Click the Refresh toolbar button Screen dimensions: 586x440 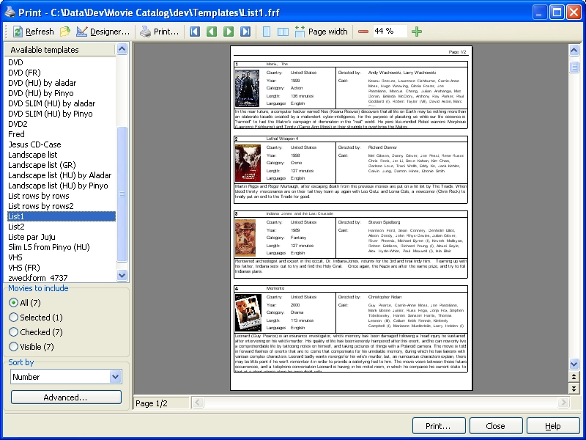coord(33,32)
